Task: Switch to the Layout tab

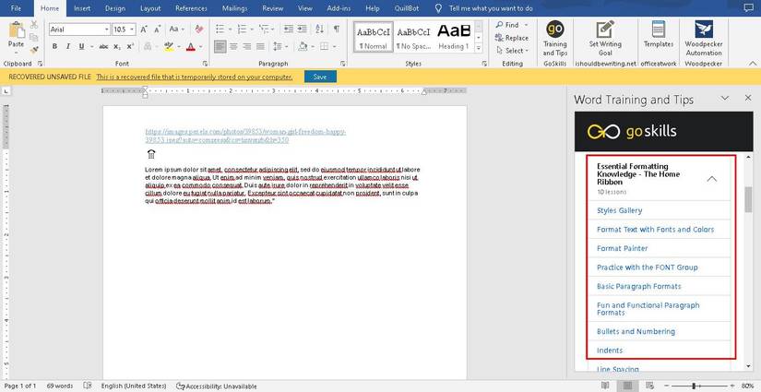Action: click(150, 8)
